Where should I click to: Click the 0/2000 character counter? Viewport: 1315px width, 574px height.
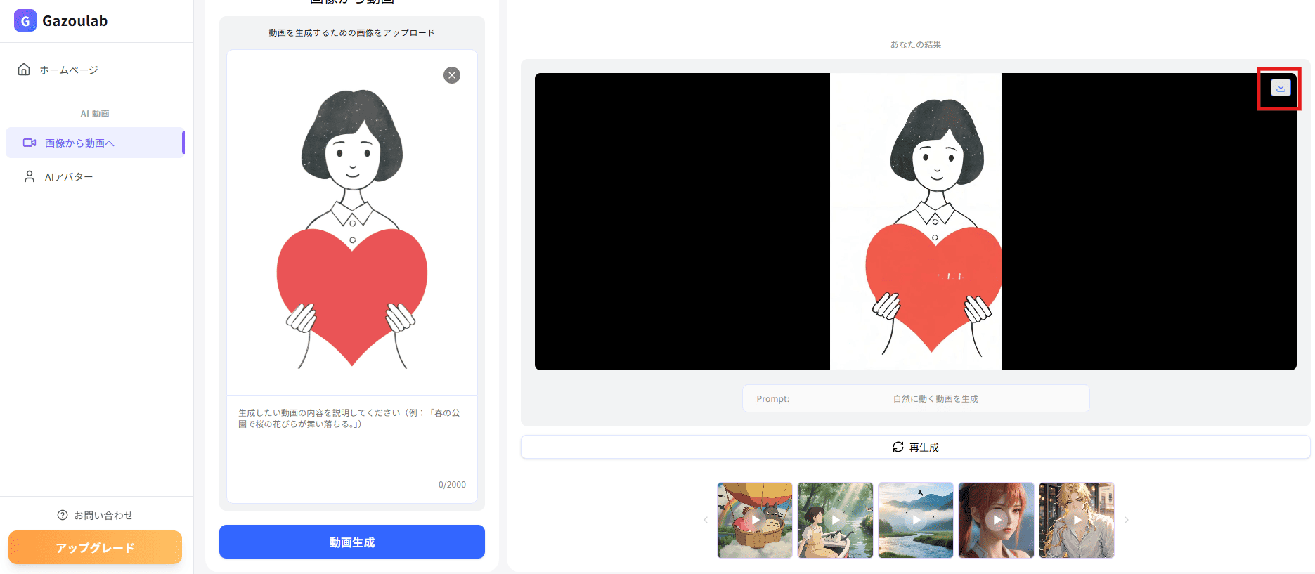(452, 485)
